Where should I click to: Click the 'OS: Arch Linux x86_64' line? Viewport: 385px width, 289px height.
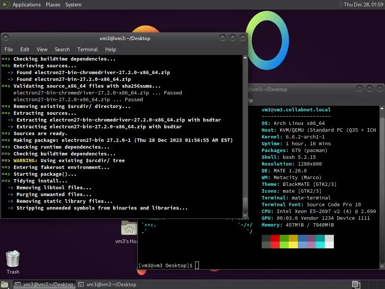point(293,123)
